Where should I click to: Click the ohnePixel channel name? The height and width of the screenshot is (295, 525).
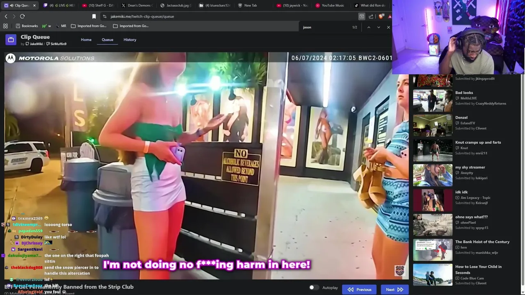[468, 222]
